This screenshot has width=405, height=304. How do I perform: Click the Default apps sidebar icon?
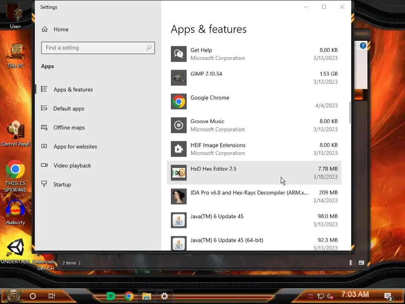(x=44, y=108)
